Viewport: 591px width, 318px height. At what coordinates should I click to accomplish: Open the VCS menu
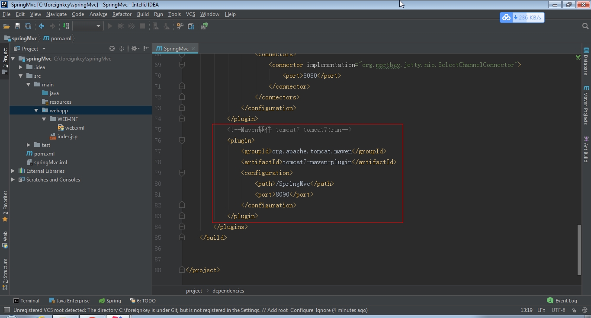click(190, 14)
